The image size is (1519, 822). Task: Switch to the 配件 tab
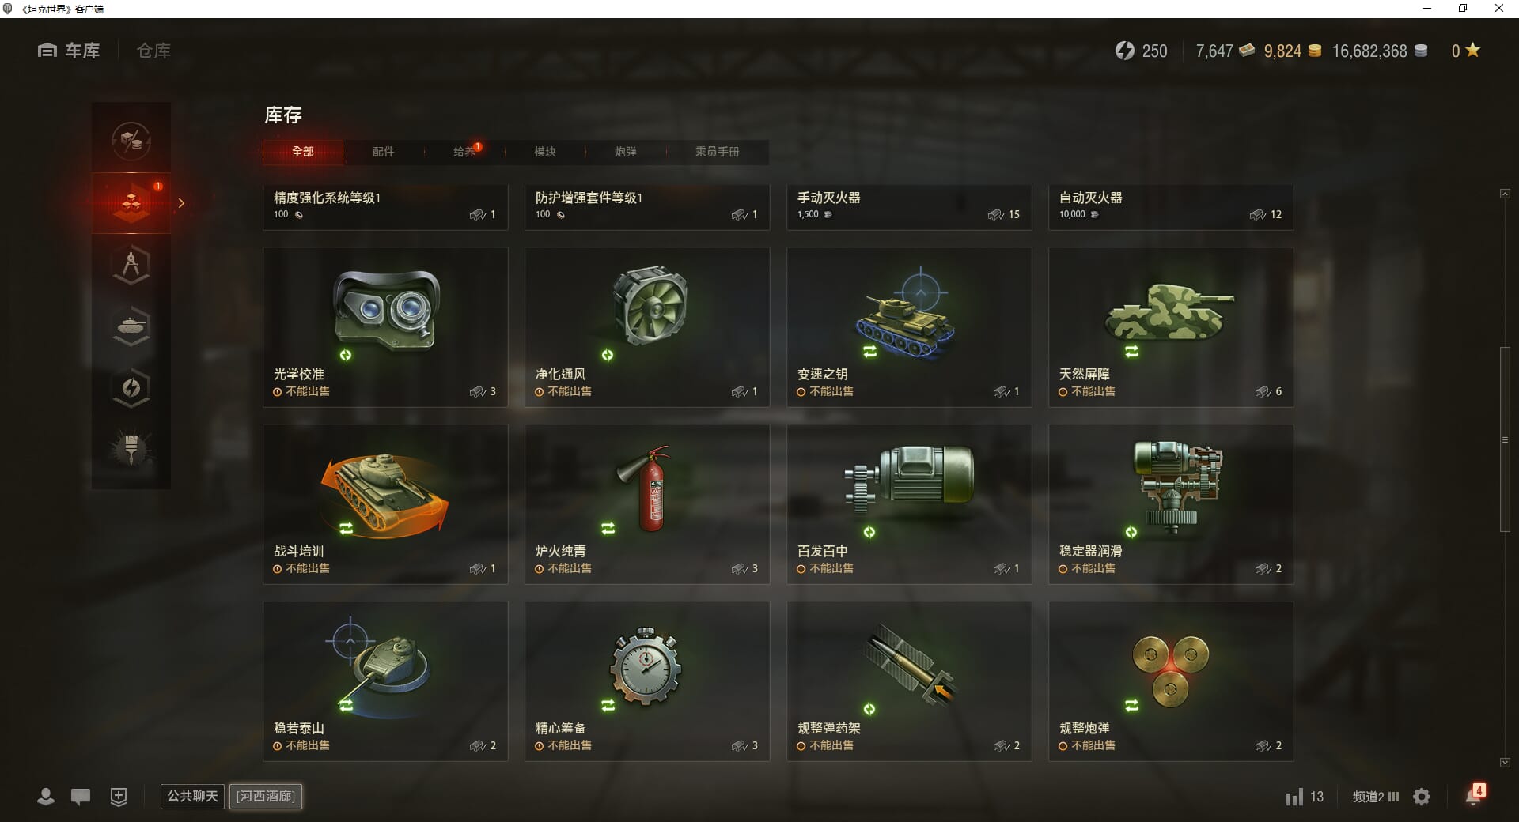coord(384,152)
